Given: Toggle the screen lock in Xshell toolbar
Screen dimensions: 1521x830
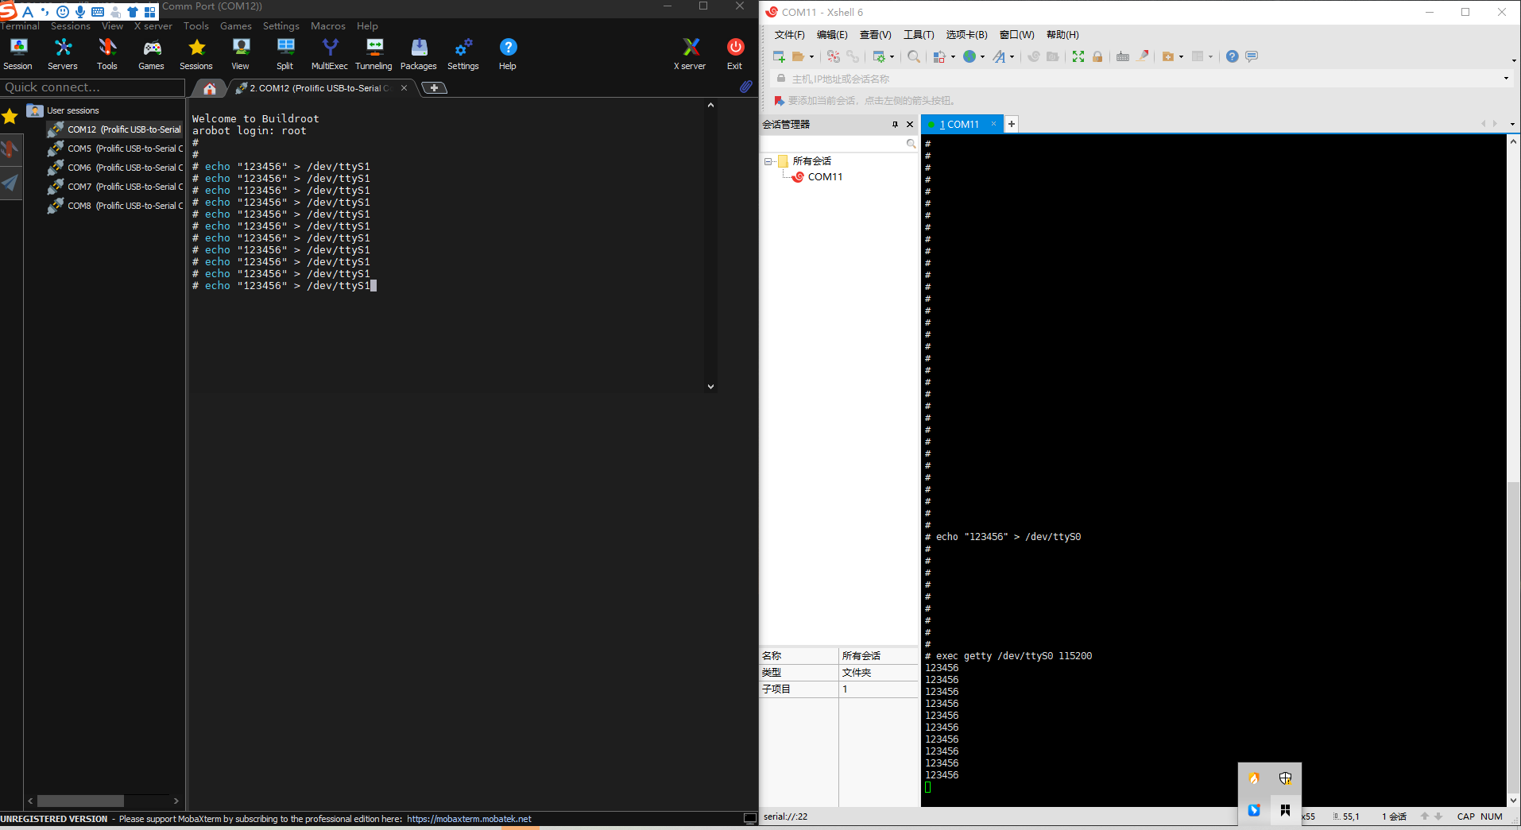Looking at the screenshot, I should (x=1098, y=56).
